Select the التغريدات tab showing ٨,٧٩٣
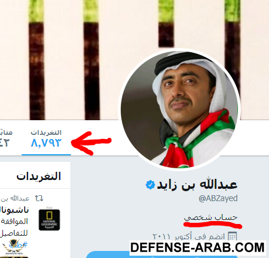 pyautogui.click(x=46, y=139)
